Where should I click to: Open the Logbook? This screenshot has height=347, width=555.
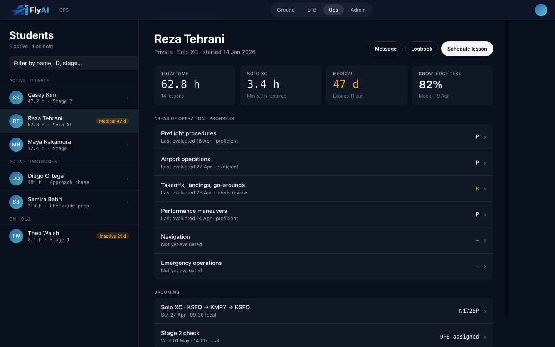(422, 49)
